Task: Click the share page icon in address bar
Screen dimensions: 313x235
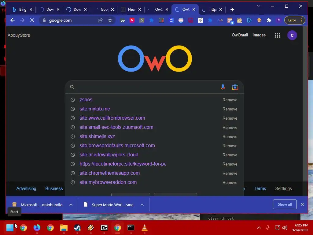Action: point(100,20)
